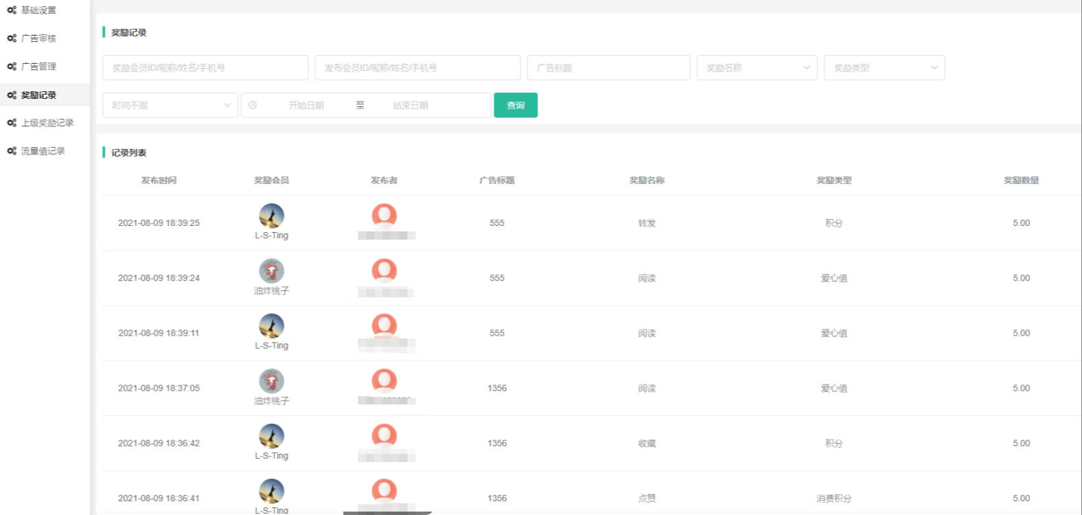Open the 奖励名称 dropdown
The height and width of the screenshot is (515, 1082).
(756, 68)
